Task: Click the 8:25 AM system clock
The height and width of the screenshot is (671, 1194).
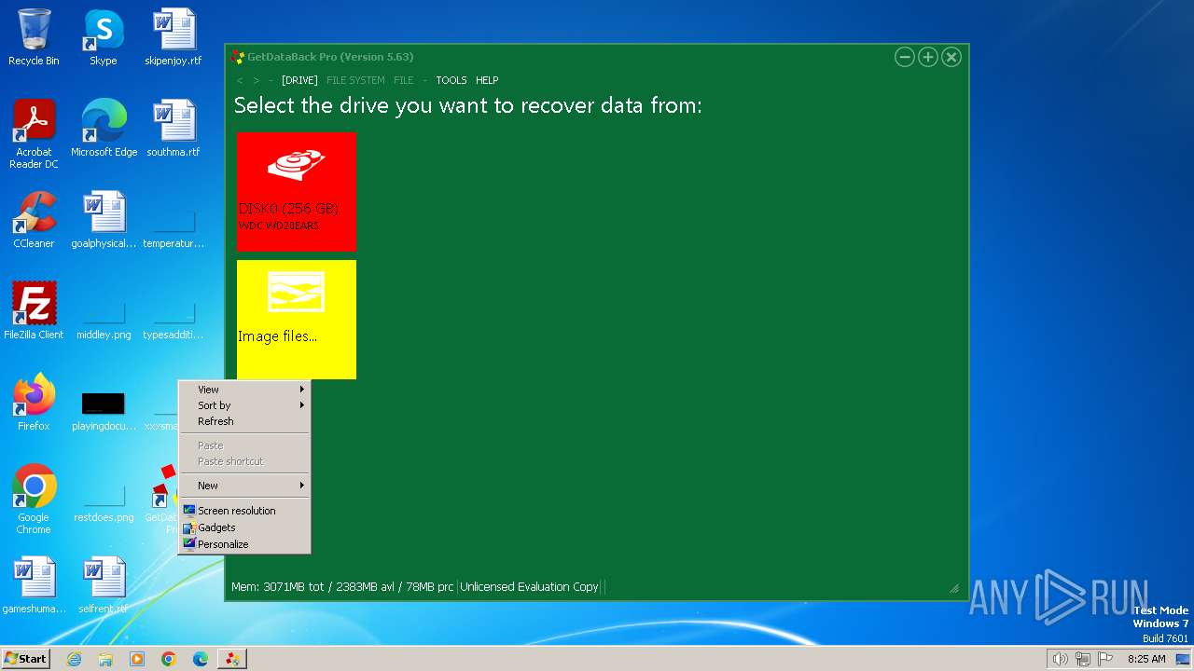Action: click(x=1146, y=659)
